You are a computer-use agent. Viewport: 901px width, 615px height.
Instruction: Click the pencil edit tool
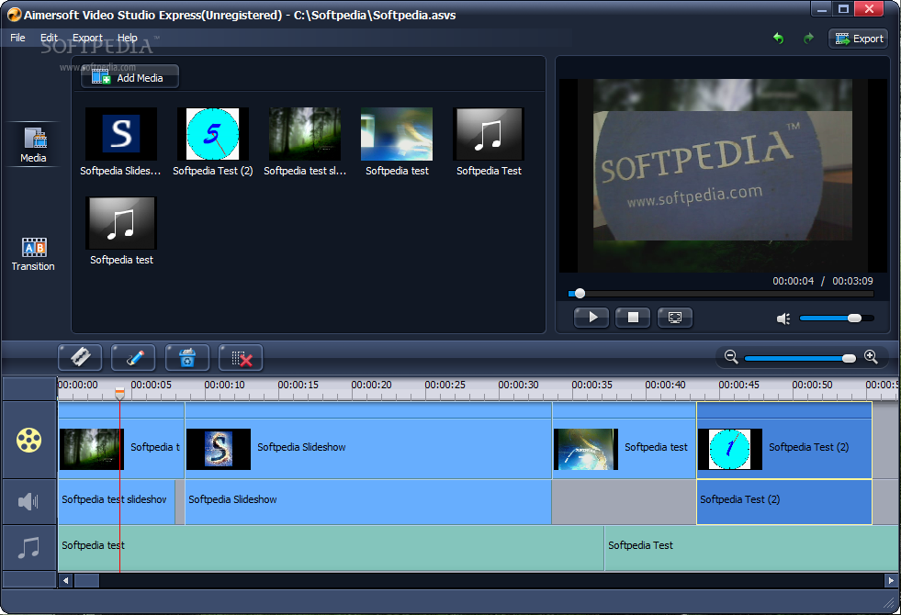coord(133,358)
